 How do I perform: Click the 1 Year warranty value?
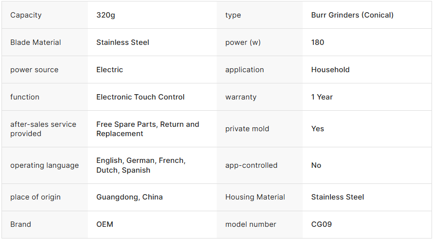[322, 97]
